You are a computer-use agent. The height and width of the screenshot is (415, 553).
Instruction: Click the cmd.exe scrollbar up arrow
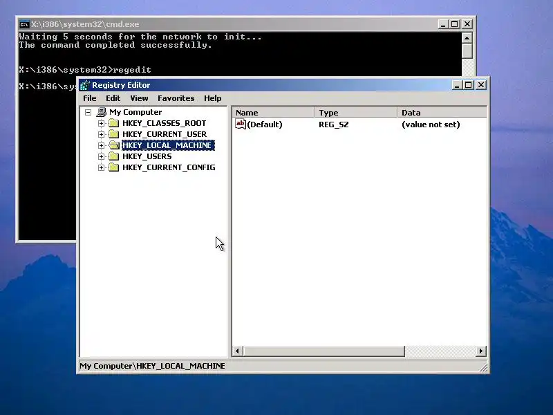coord(467,38)
